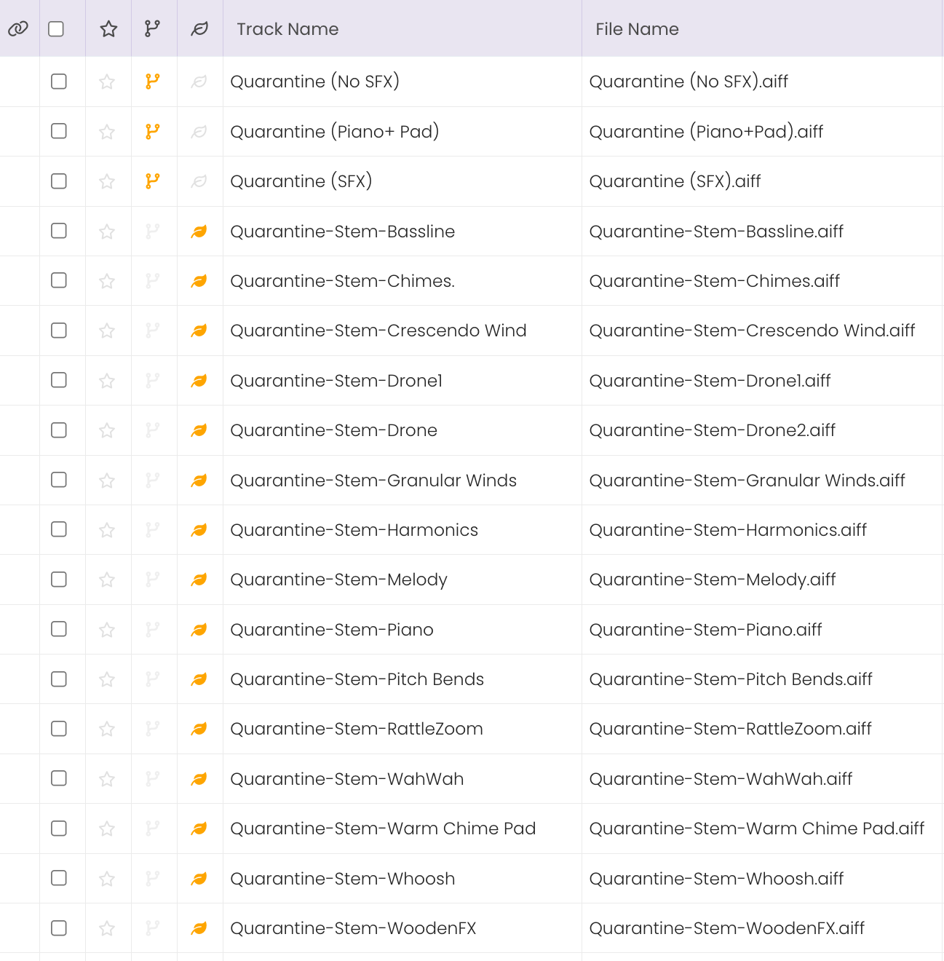This screenshot has width=944, height=961.
Task: Click the grey leaf icon for Quarantine (SFX)
Action: [199, 181]
